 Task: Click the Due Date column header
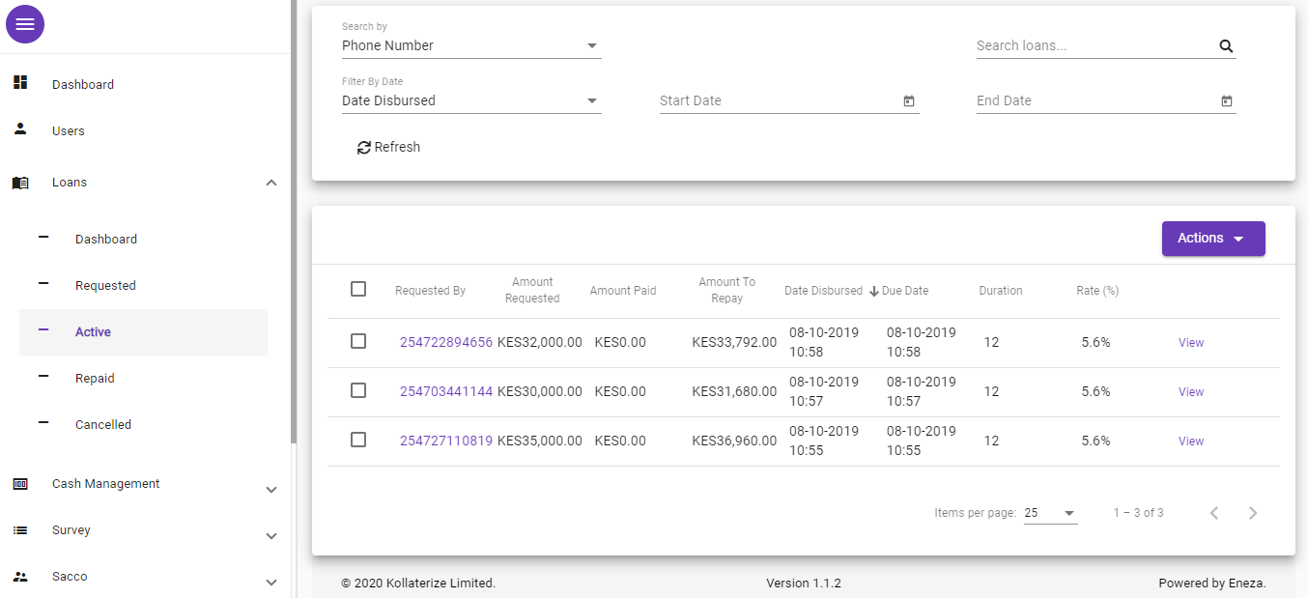(905, 291)
